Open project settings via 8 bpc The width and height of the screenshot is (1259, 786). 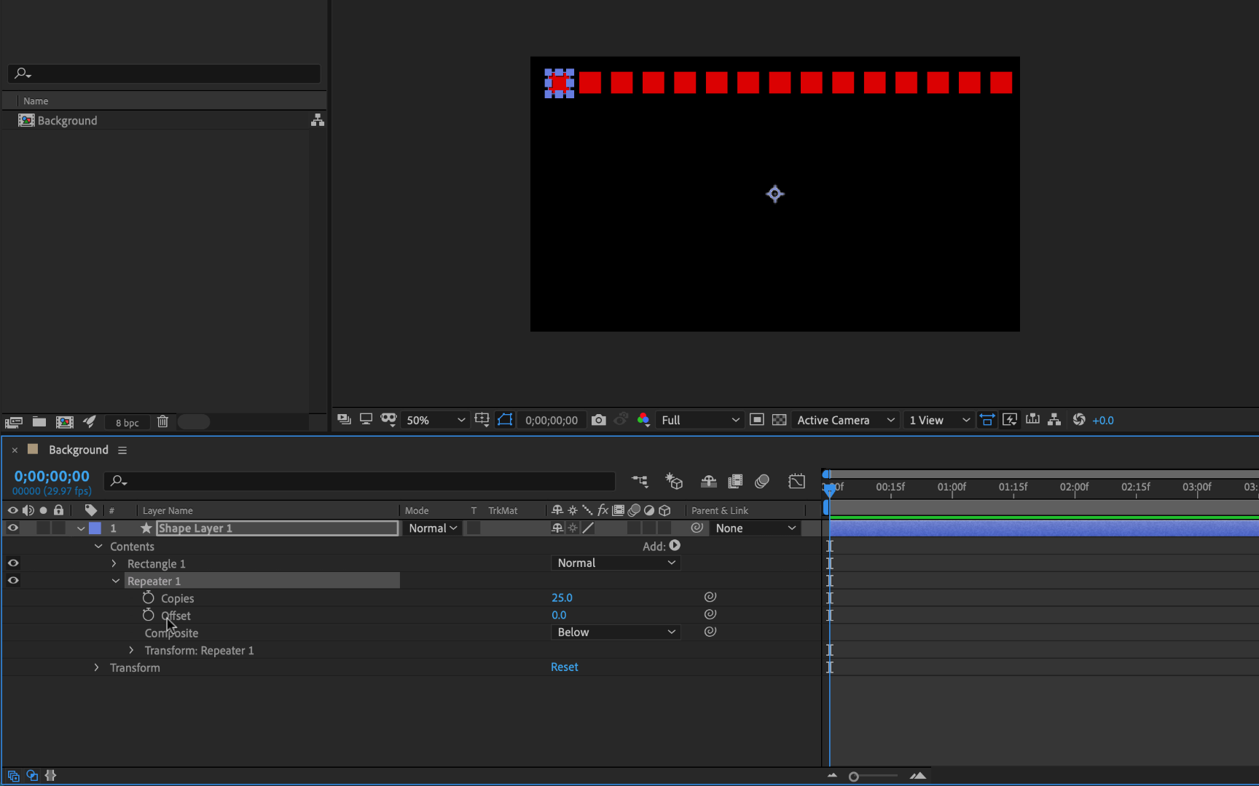click(x=127, y=423)
